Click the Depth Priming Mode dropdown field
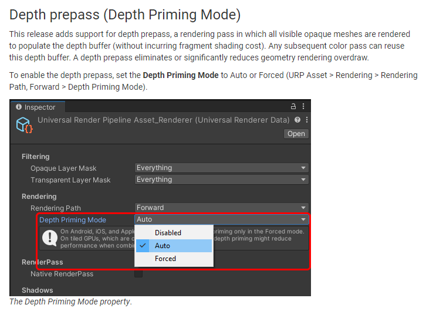The width and height of the screenshot is (426, 315). pos(221,219)
